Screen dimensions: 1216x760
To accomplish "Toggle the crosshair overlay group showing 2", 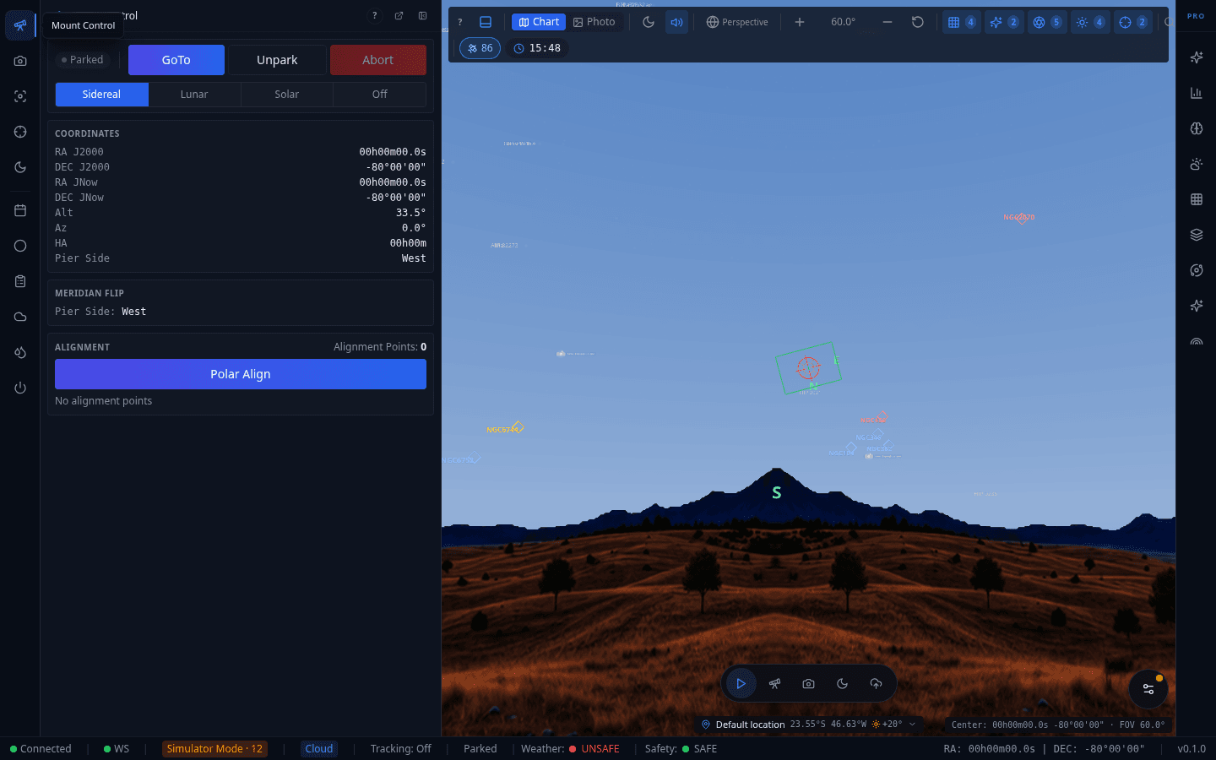I will tap(1133, 22).
